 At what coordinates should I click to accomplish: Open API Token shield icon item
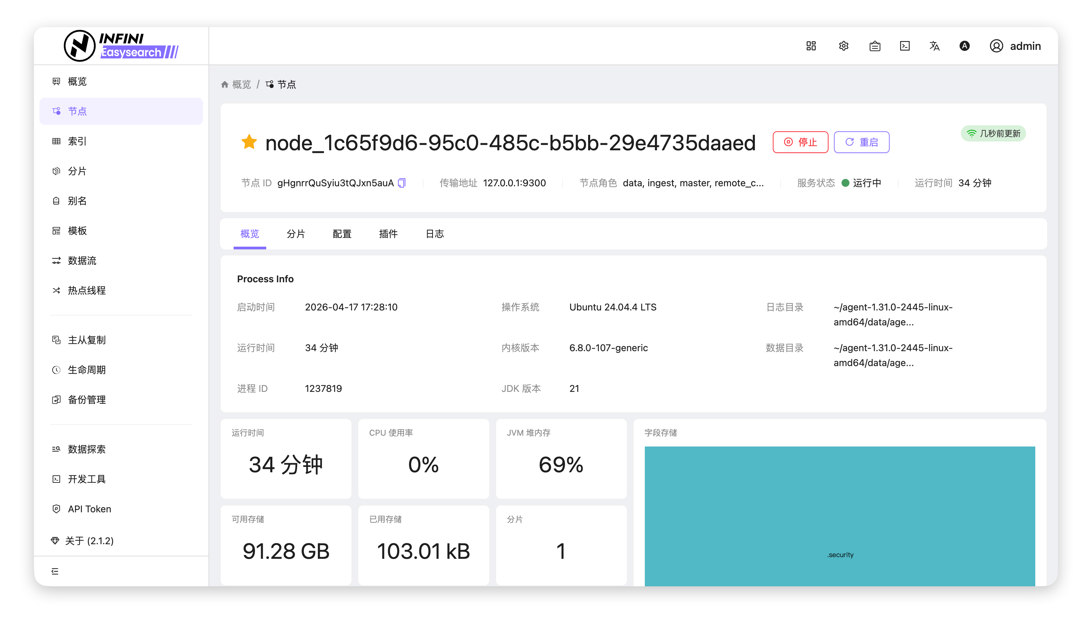(x=89, y=509)
